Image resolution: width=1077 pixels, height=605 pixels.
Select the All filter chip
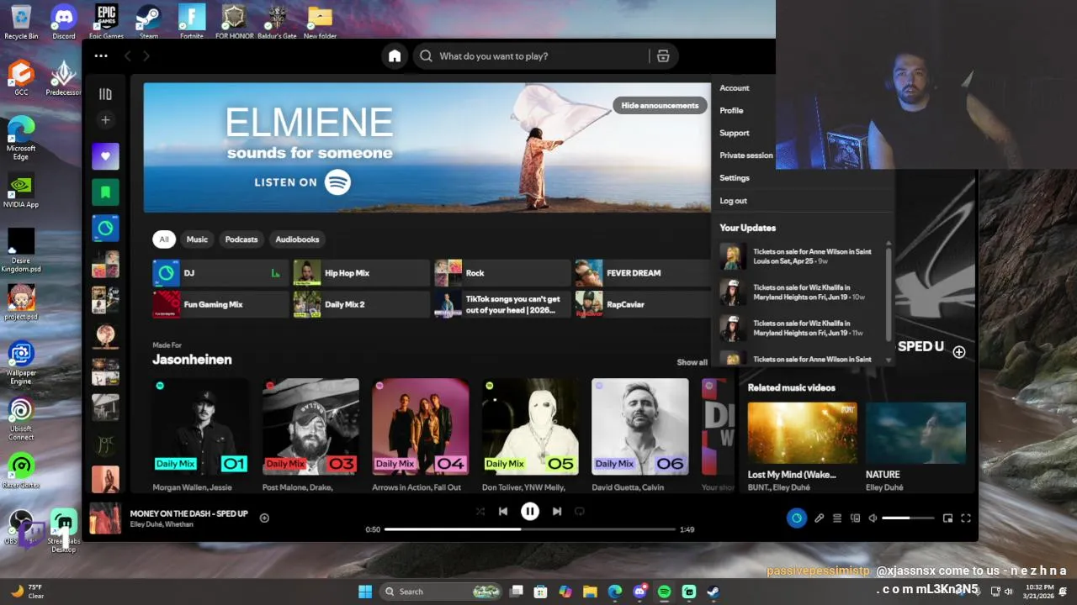(164, 239)
